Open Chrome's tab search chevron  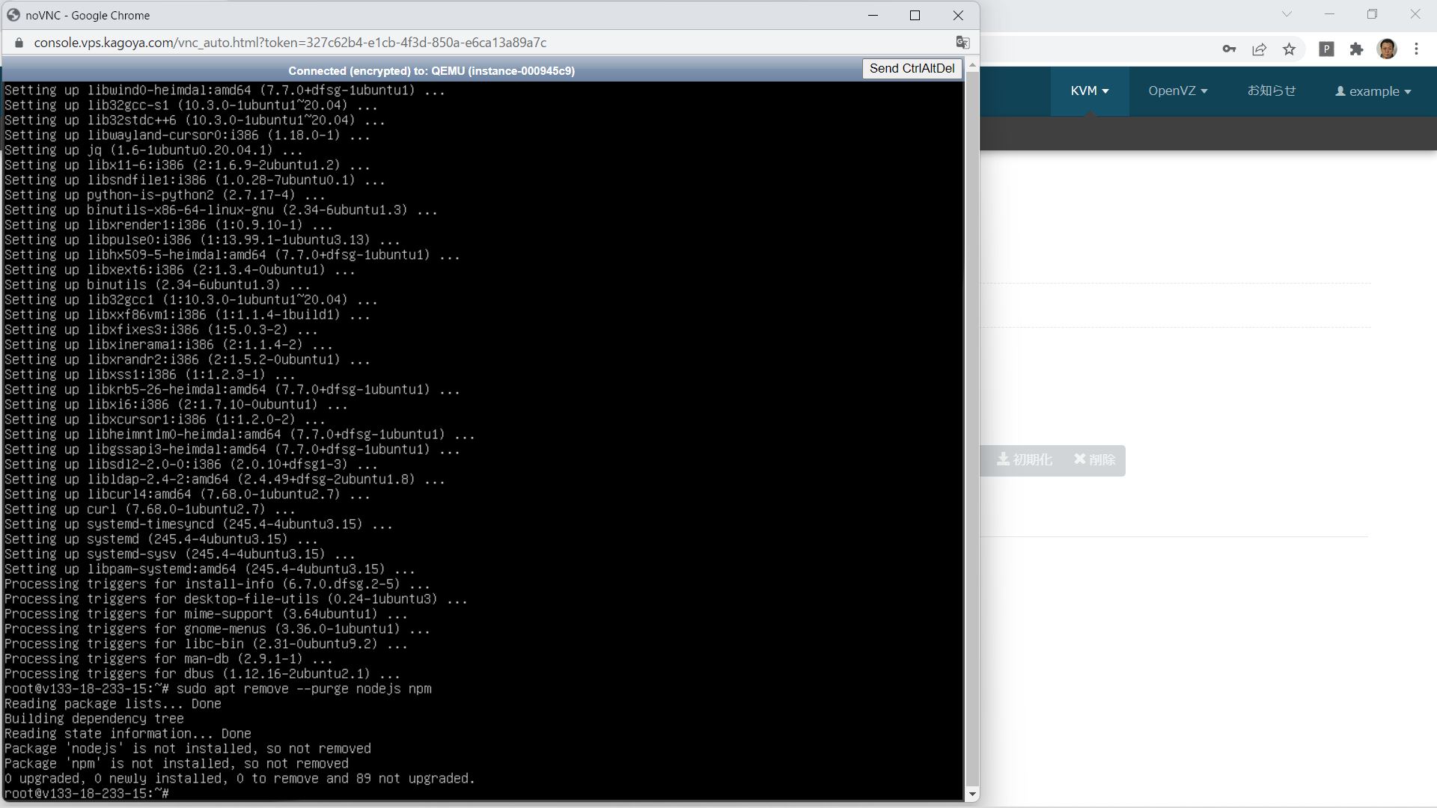1286,13
